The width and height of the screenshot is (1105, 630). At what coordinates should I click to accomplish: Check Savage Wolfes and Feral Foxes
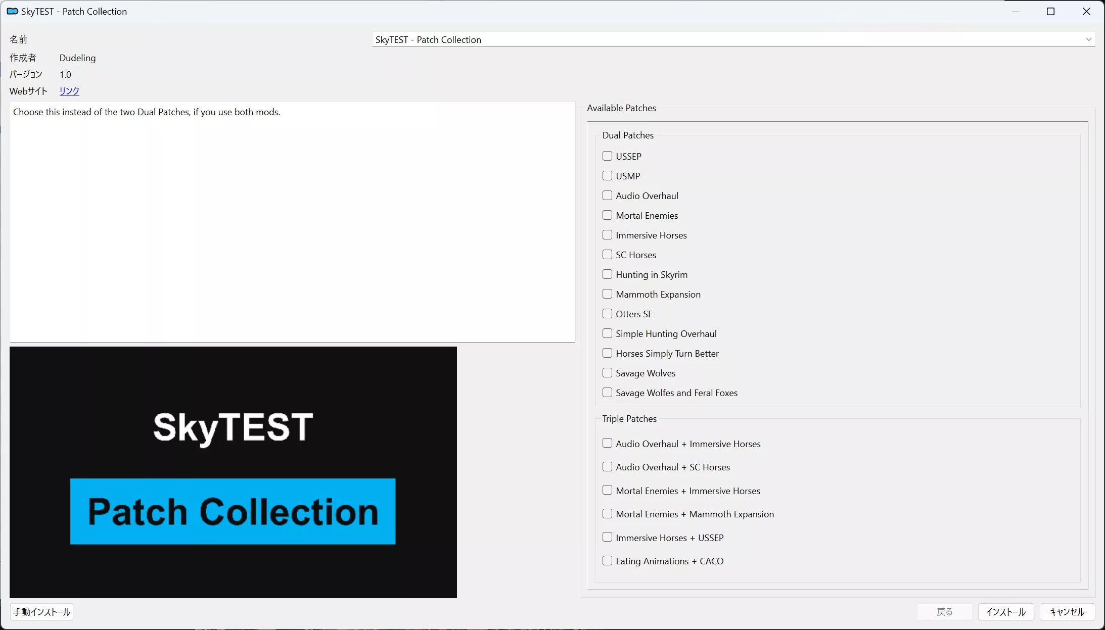[x=607, y=393]
